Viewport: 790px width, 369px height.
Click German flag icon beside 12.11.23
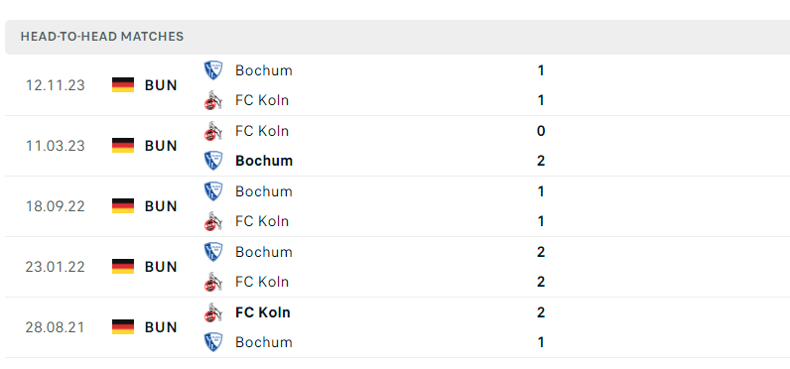(123, 85)
